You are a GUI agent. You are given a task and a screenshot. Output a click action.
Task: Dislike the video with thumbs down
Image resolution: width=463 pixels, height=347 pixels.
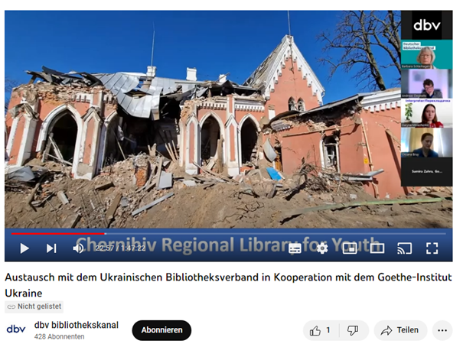pyautogui.click(x=353, y=330)
